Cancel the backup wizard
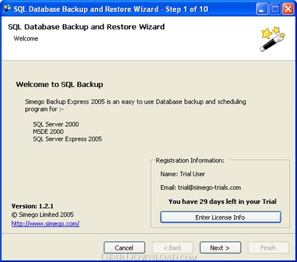Image resolution: width=297 pixels, height=262 pixels. click(x=124, y=247)
